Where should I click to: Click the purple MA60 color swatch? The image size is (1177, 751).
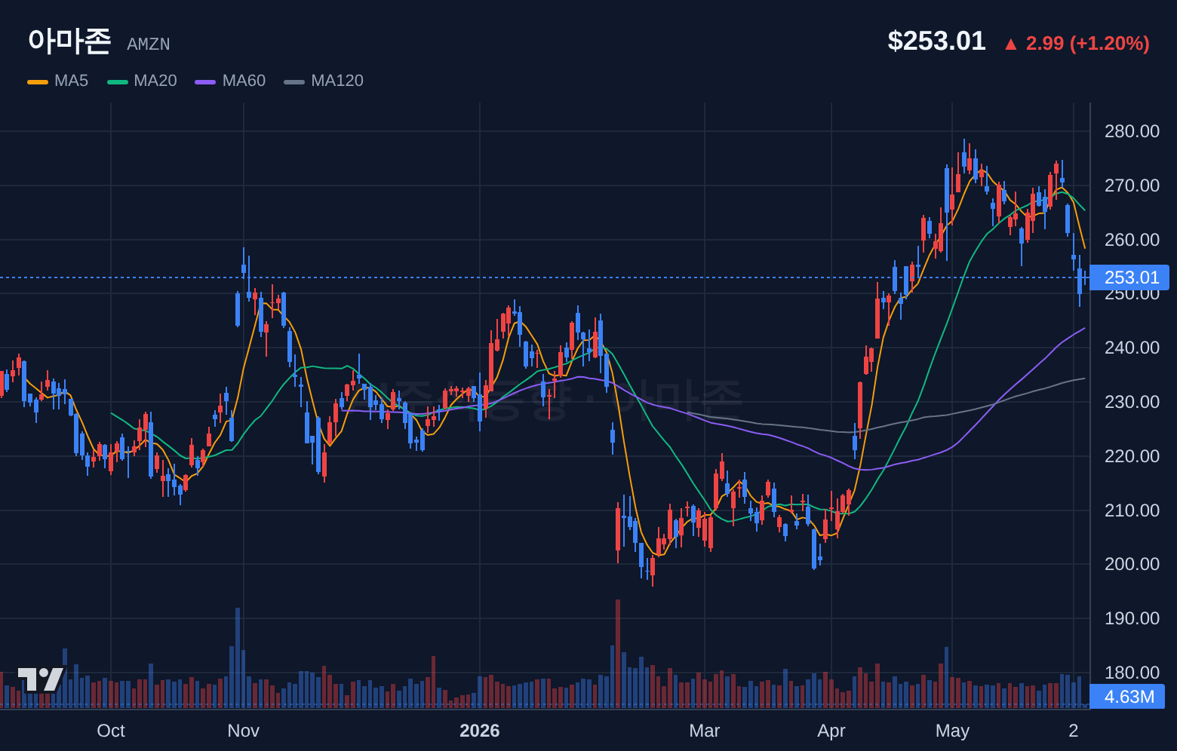click(205, 81)
